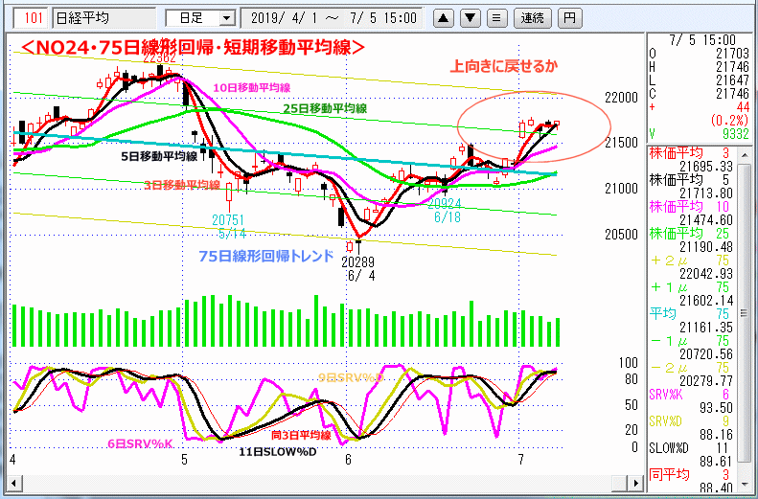Click the up triangle button in toolbar
The height and width of the screenshot is (499, 758).
[444, 17]
